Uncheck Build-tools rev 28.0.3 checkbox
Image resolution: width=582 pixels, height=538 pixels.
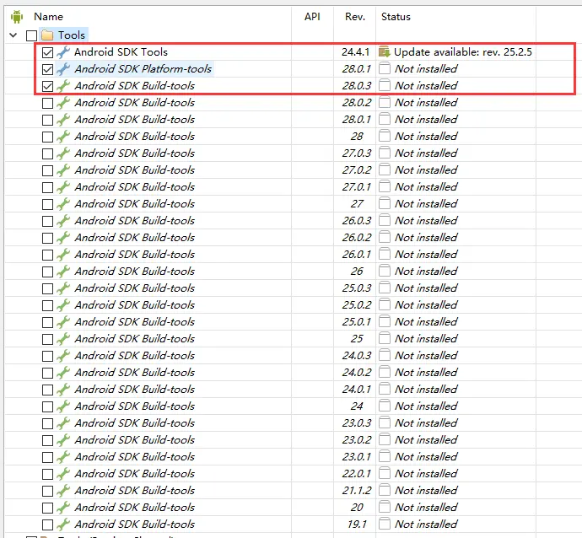47,87
